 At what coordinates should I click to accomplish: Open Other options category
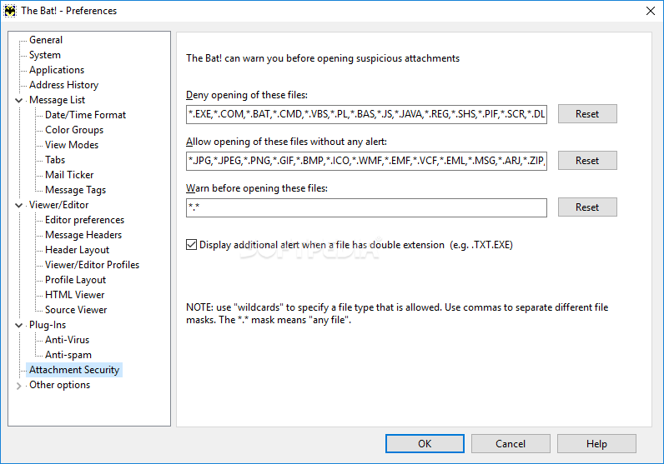tap(60, 385)
